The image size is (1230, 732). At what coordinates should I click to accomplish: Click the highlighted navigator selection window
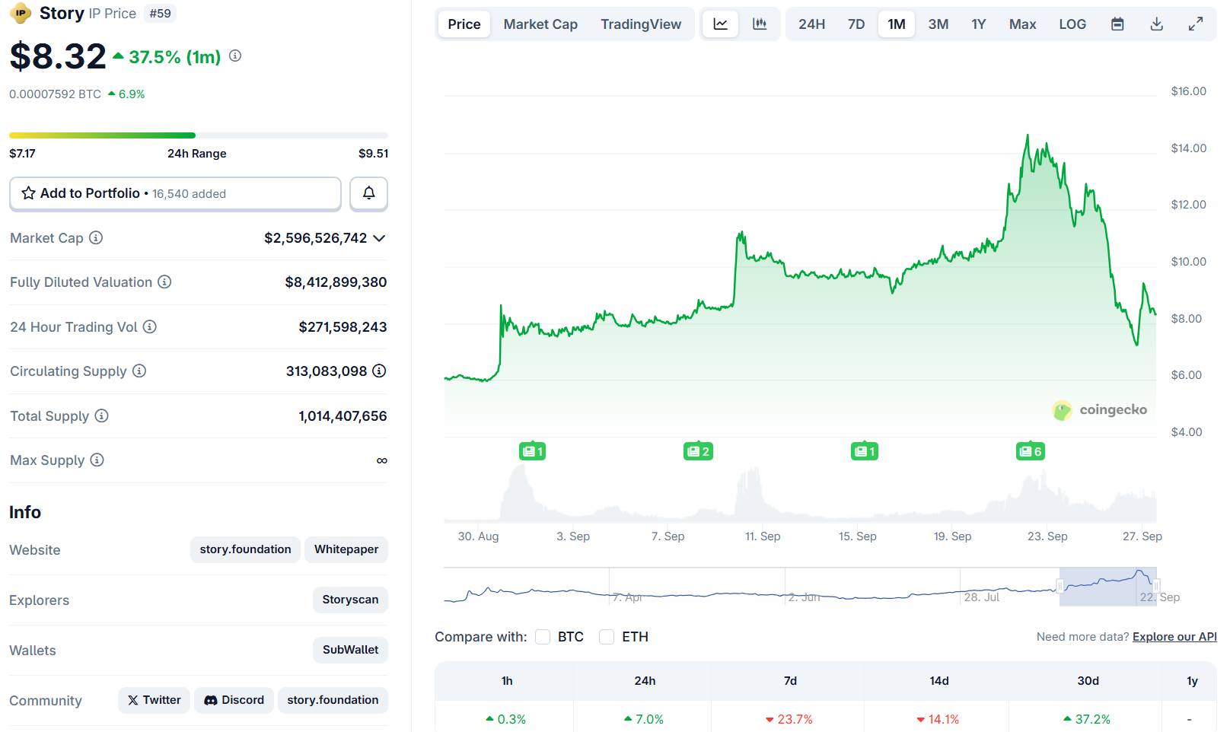click(1107, 587)
